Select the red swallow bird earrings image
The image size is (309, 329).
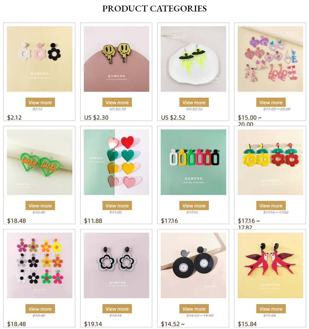(x=270, y=265)
